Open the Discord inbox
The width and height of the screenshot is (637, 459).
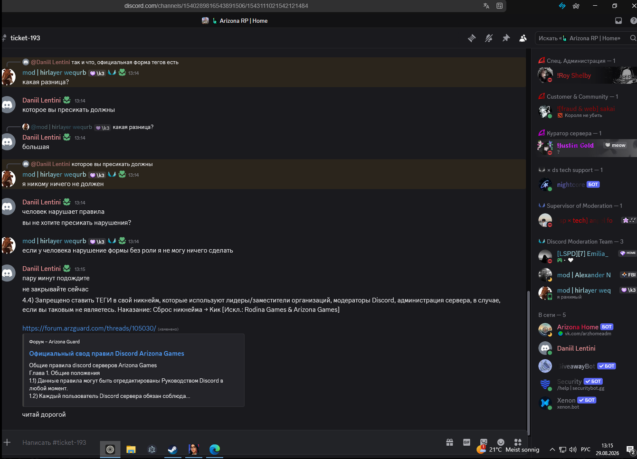coord(618,21)
